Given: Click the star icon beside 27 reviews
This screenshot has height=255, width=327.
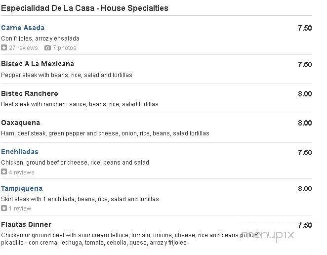Looking at the screenshot, I should click(x=4, y=47).
